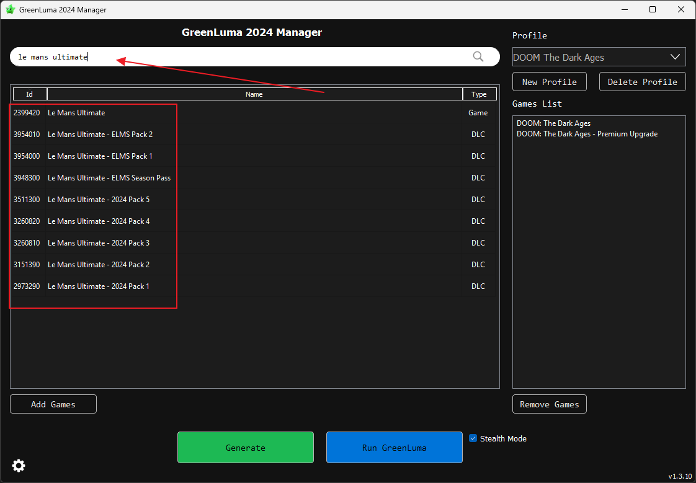Click the Generate button
The image size is (696, 483).
245,448
